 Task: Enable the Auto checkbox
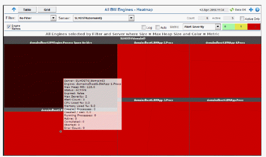[x=158, y=27]
